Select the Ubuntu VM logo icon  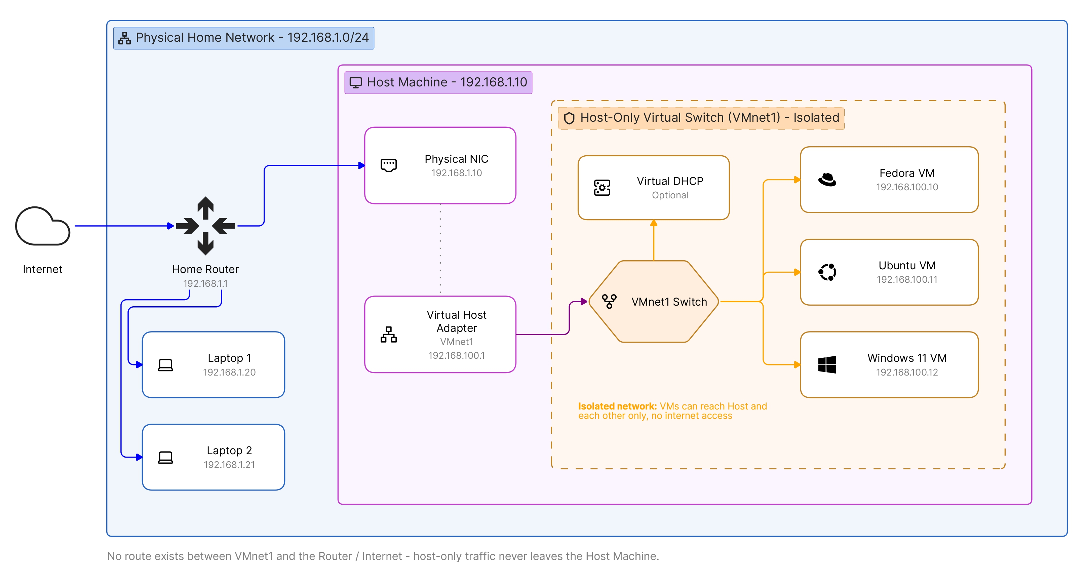(827, 272)
